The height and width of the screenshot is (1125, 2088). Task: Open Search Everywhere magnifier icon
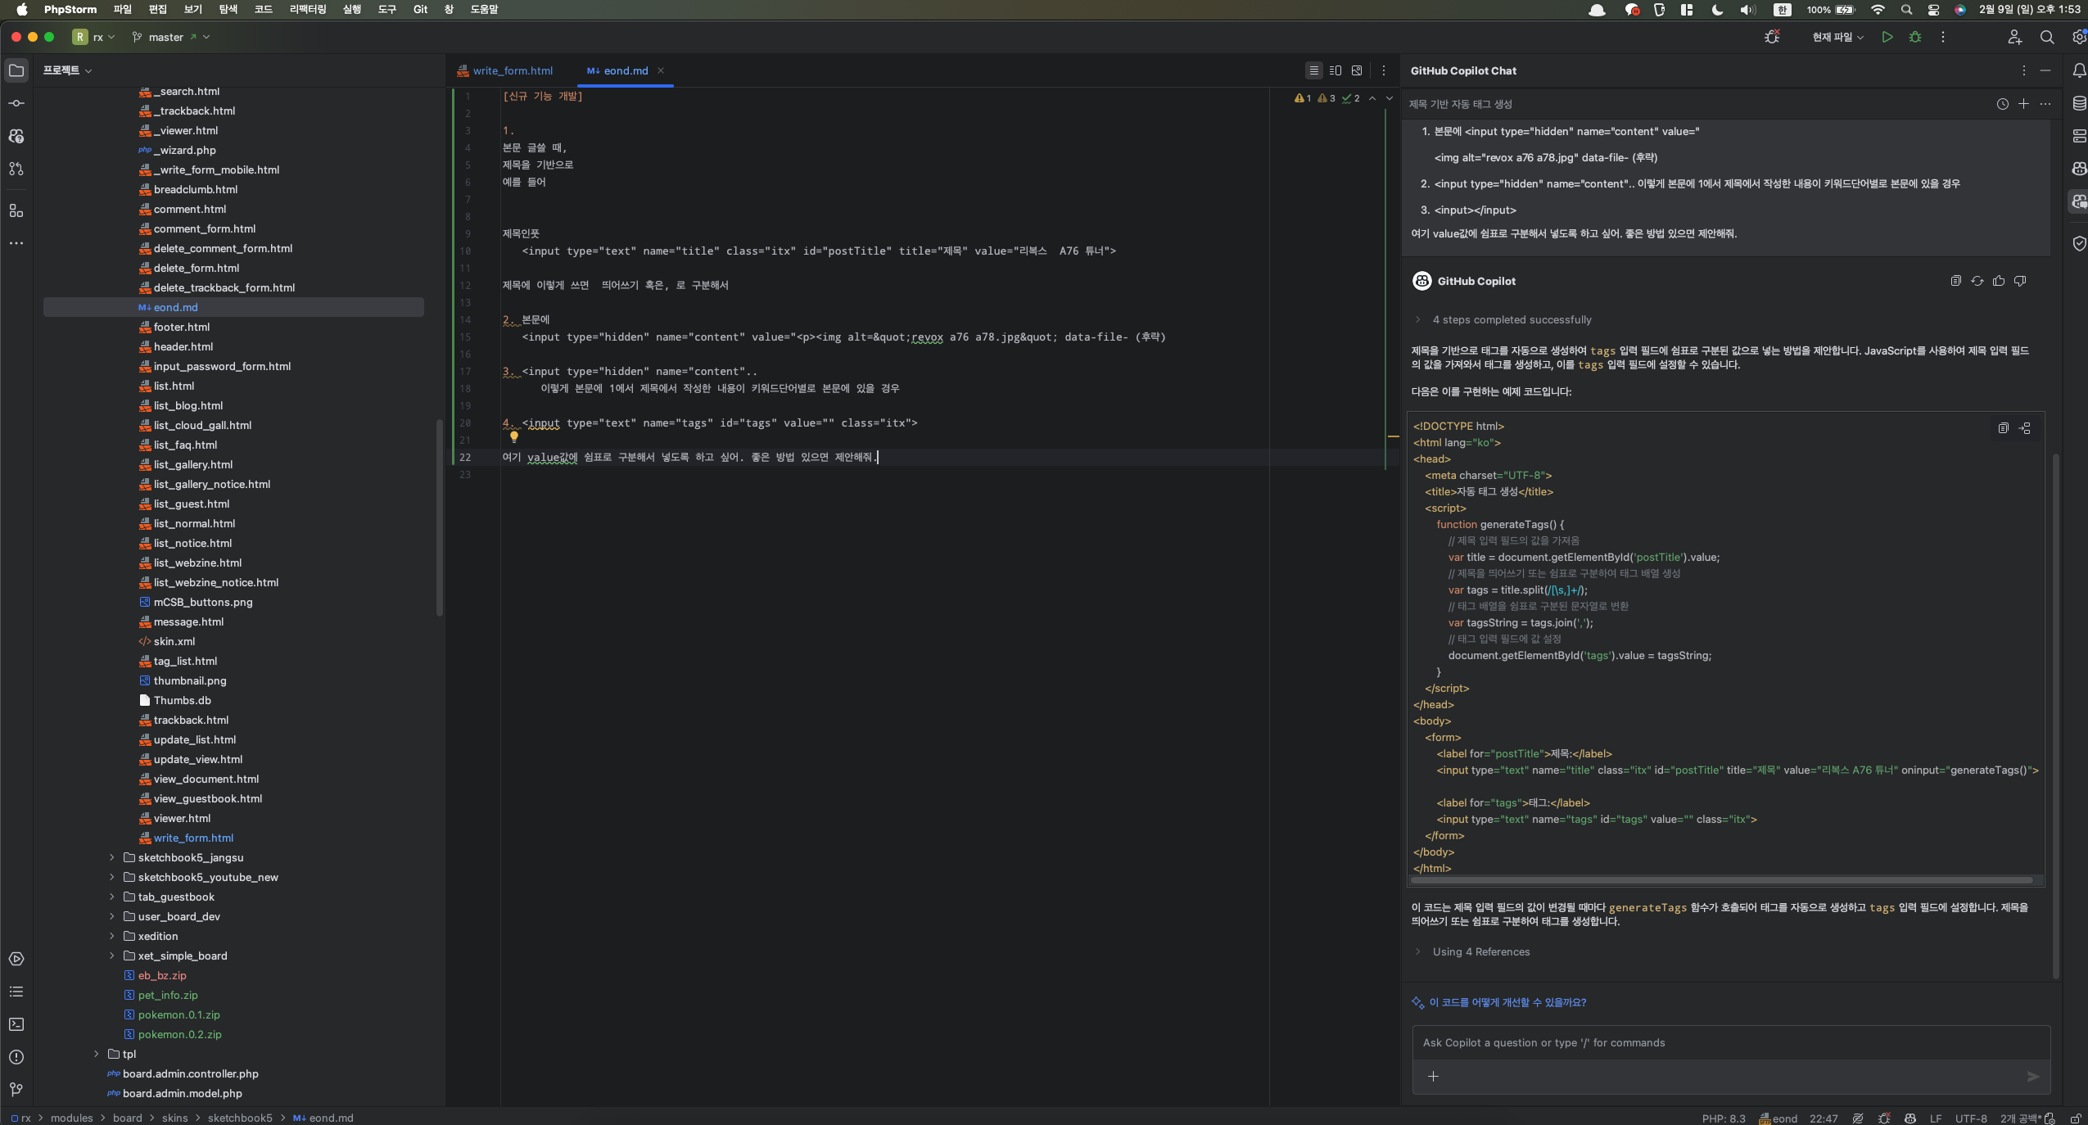pyautogui.click(x=2047, y=37)
